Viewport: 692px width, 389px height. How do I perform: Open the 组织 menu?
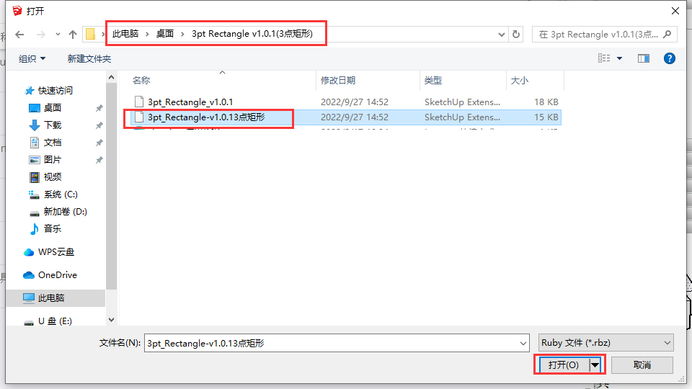tap(32, 58)
